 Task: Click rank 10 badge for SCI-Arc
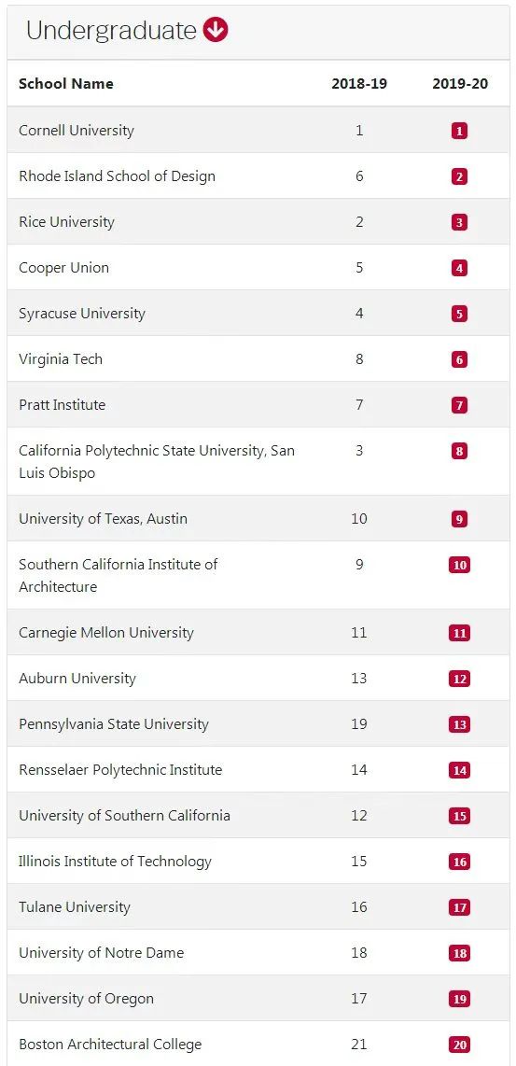[460, 565]
